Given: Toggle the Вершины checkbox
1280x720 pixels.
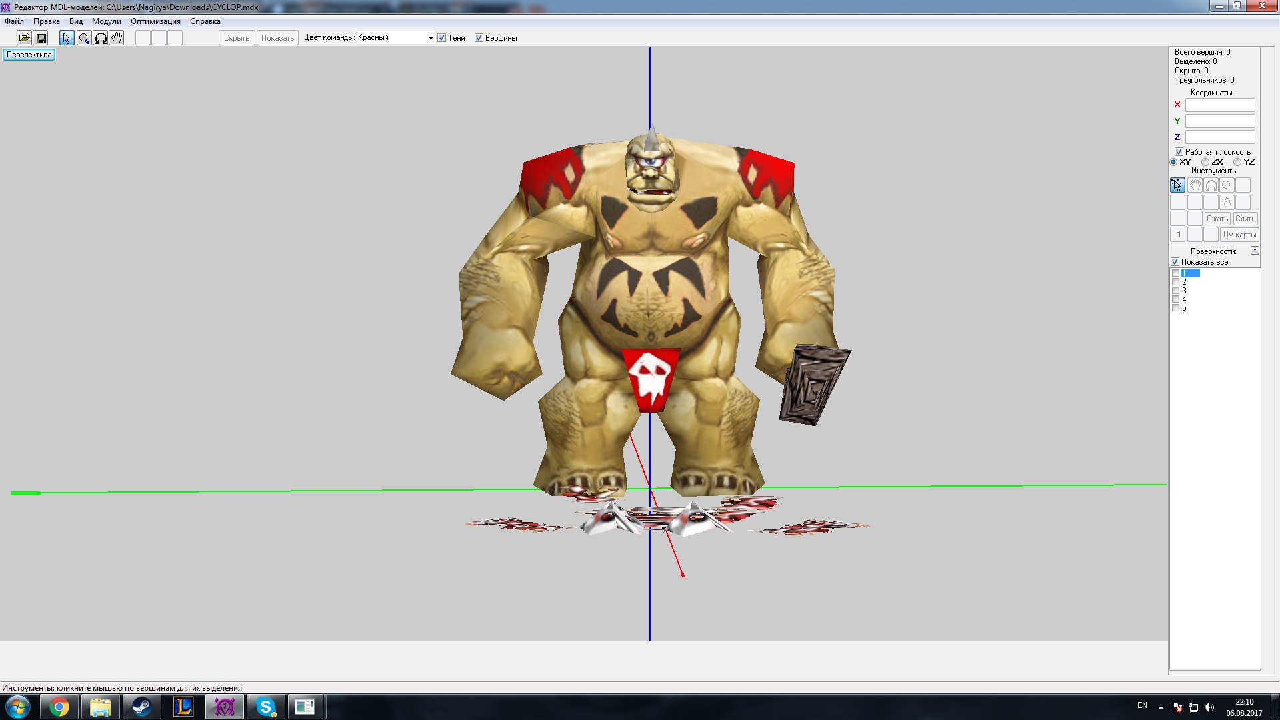Looking at the screenshot, I should [479, 38].
